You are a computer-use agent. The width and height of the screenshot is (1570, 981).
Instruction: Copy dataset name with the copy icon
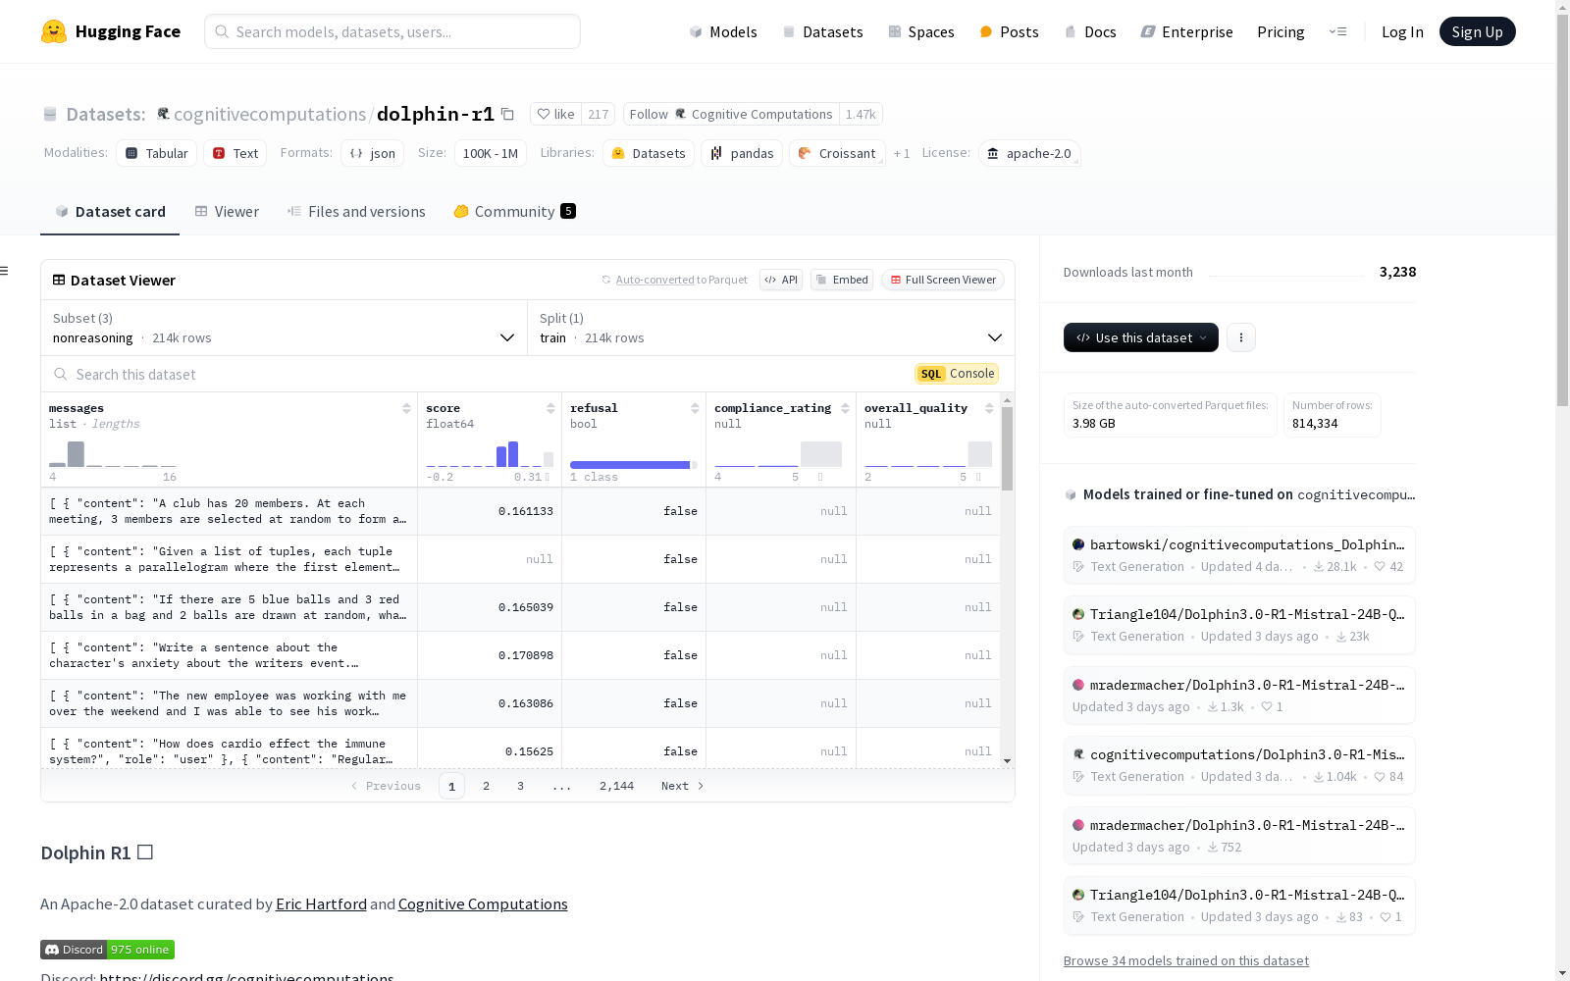coord(507,114)
